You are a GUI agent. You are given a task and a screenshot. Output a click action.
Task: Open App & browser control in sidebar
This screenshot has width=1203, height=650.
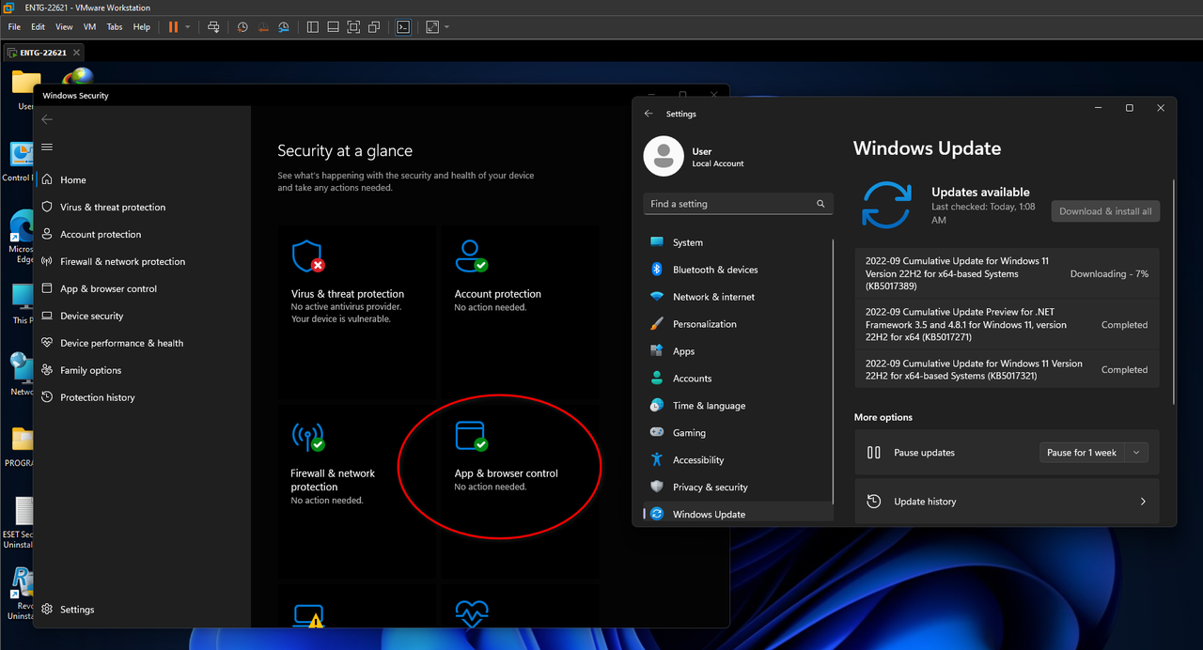tap(141, 288)
